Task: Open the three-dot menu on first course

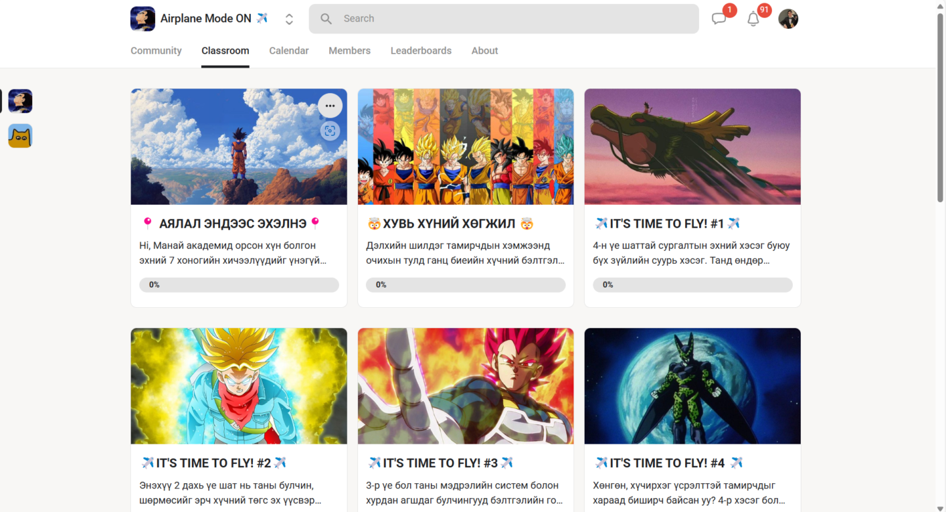Action: [x=330, y=106]
